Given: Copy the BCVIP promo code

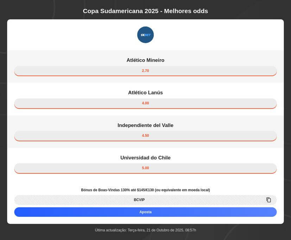Looking at the screenshot, I should [268, 200].
